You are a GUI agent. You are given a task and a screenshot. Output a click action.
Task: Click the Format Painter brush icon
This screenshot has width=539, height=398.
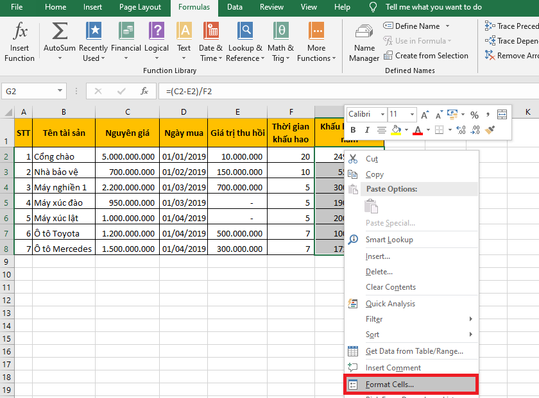pos(491,130)
